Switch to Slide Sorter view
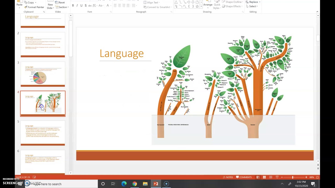The image size is (335, 188). 264,177
